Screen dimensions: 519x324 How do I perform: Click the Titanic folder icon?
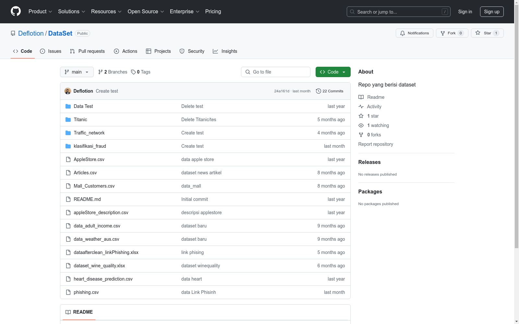click(68, 120)
